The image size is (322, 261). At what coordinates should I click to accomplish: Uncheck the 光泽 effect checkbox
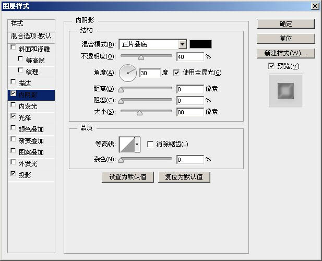coord(13,116)
